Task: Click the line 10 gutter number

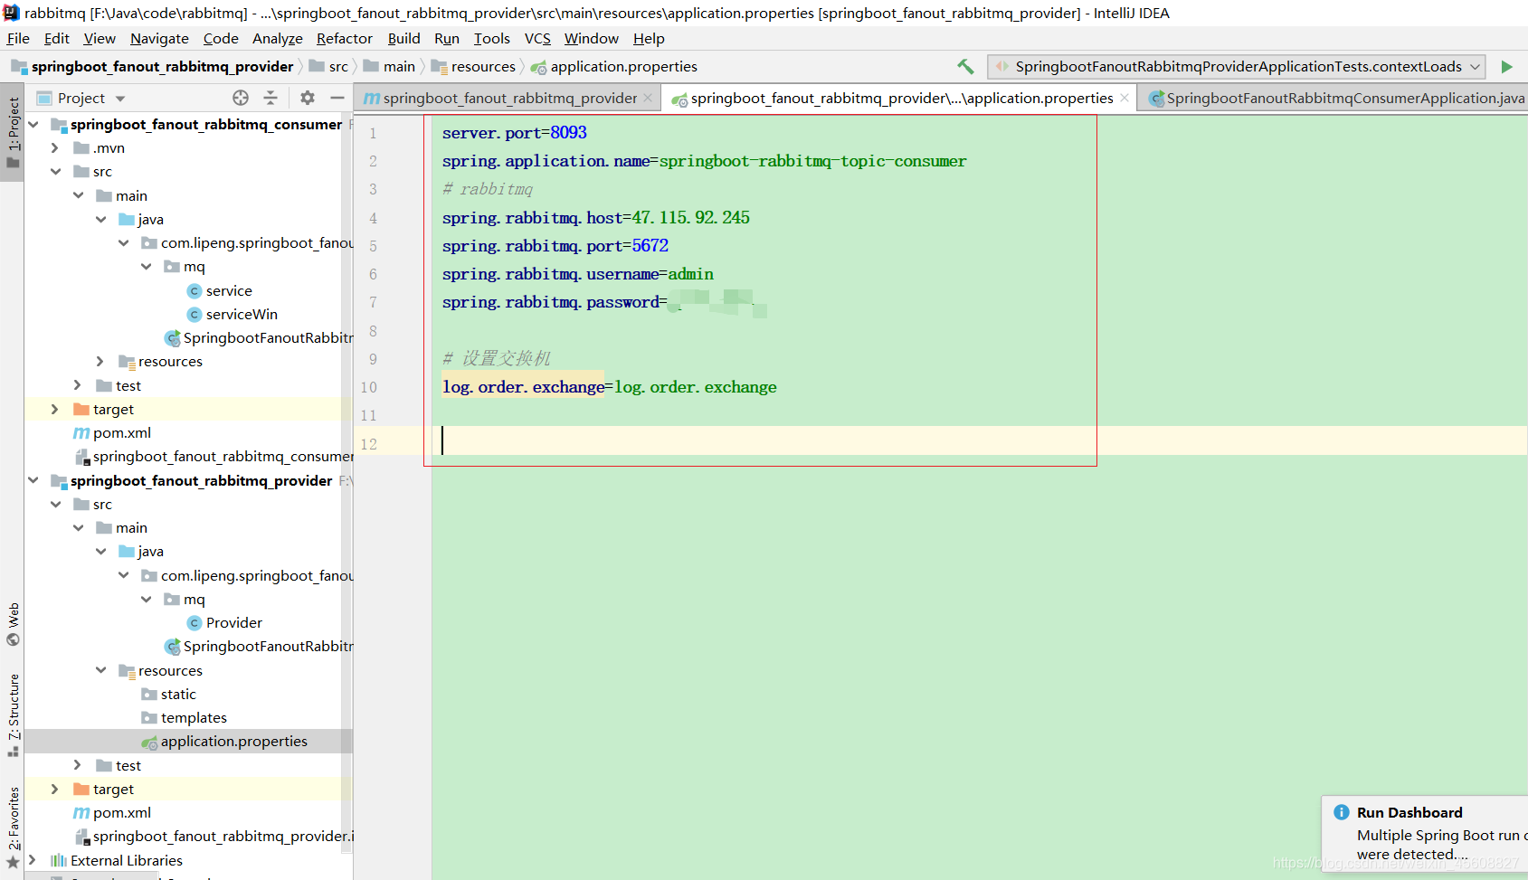Action: pos(369,387)
